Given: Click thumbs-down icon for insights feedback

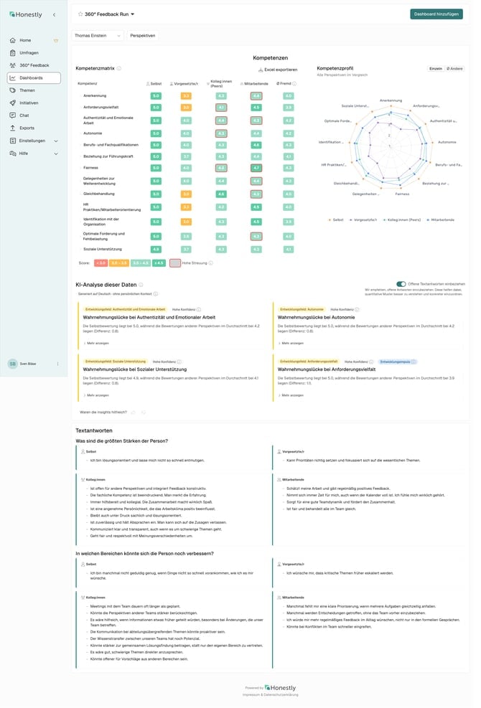Looking at the screenshot, I should 144,412.
